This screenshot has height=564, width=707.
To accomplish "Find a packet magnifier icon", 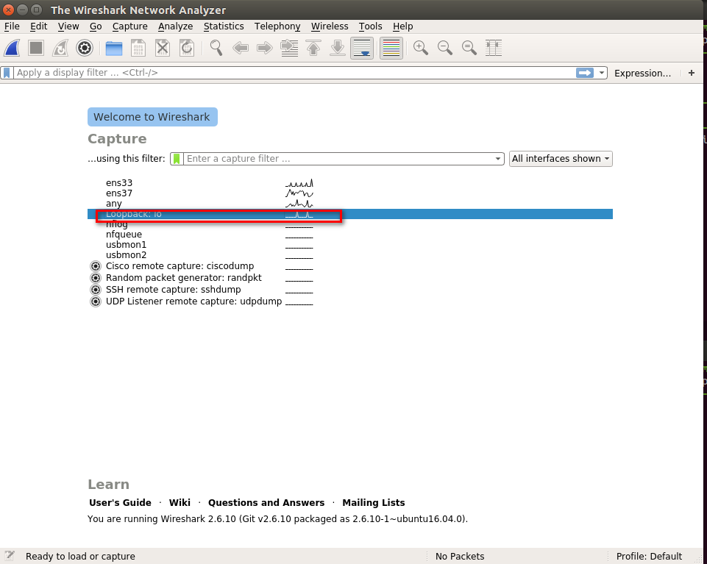I will (216, 48).
